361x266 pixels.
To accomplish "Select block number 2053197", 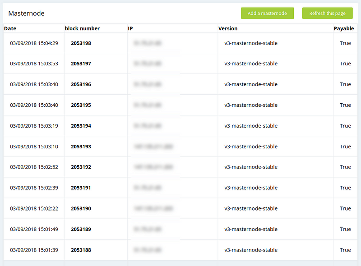I will (x=81, y=64).
